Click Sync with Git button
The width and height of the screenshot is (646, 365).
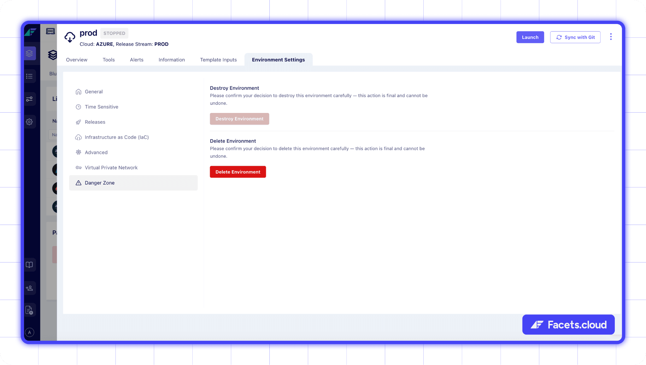(x=575, y=37)
